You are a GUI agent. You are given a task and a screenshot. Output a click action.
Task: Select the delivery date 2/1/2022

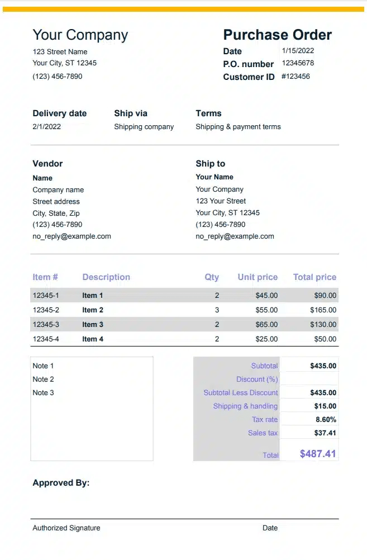pyautogui.click(x=47, y=127)
